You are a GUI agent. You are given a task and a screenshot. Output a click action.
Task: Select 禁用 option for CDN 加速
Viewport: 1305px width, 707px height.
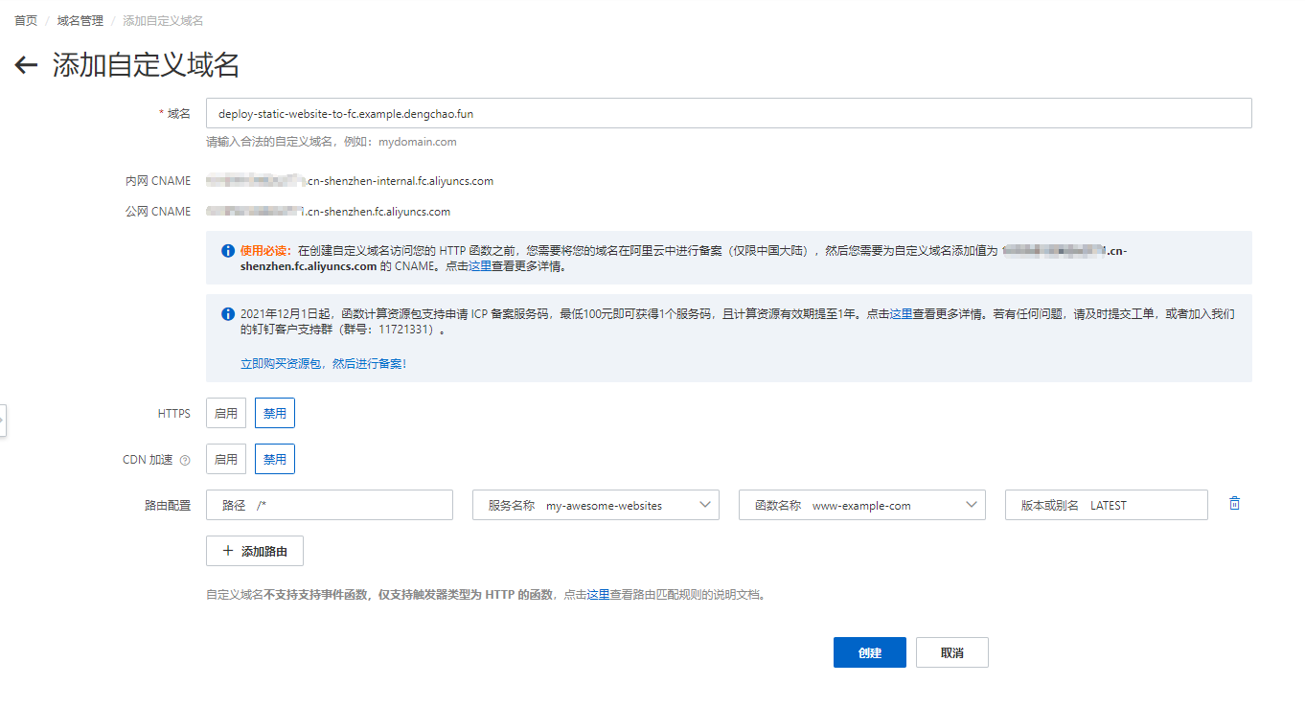[x=275, y=459]
